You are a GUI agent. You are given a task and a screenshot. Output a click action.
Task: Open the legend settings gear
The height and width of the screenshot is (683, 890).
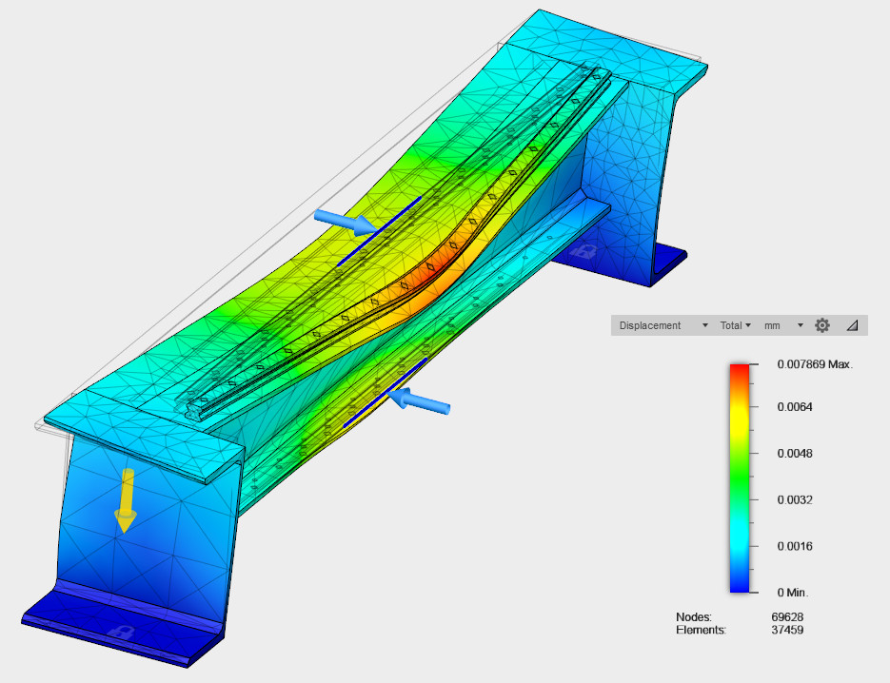[822, 325]
